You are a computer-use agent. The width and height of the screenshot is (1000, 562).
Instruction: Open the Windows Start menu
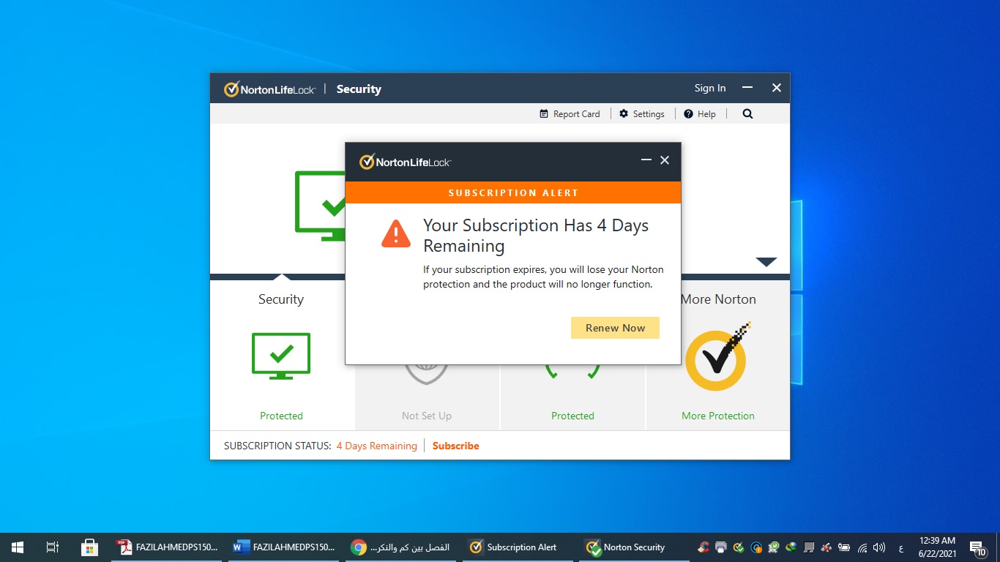pyautogui.click(x=18, y=547)
